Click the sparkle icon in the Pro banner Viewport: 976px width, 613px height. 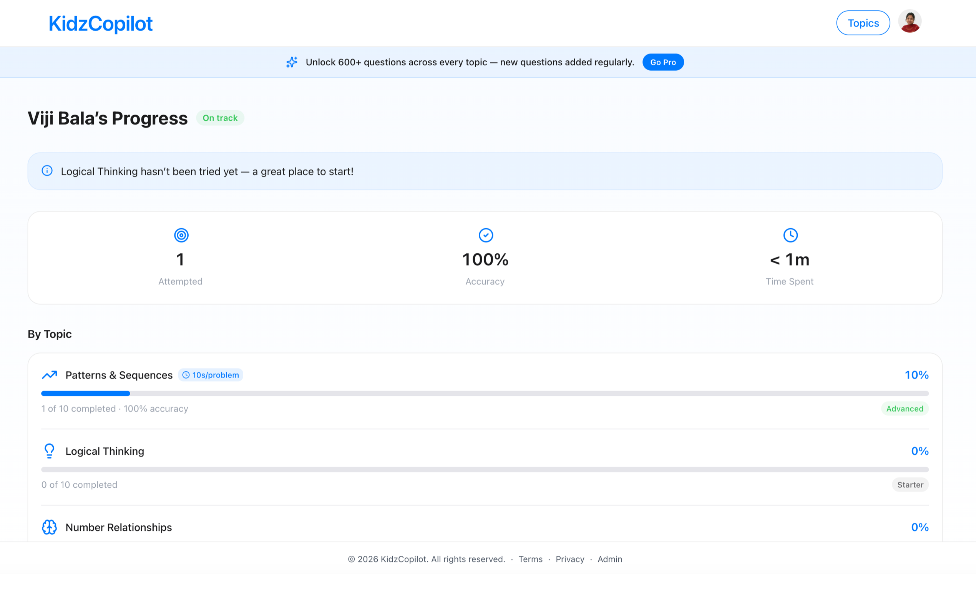pyautogui.click(x=291, y=62)
